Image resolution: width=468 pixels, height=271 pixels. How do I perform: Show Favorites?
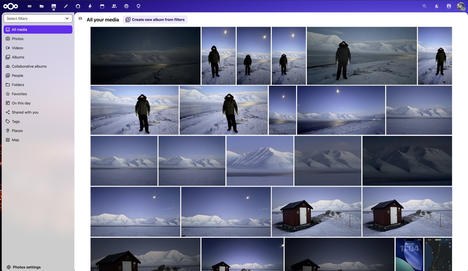tap(38, 94)
